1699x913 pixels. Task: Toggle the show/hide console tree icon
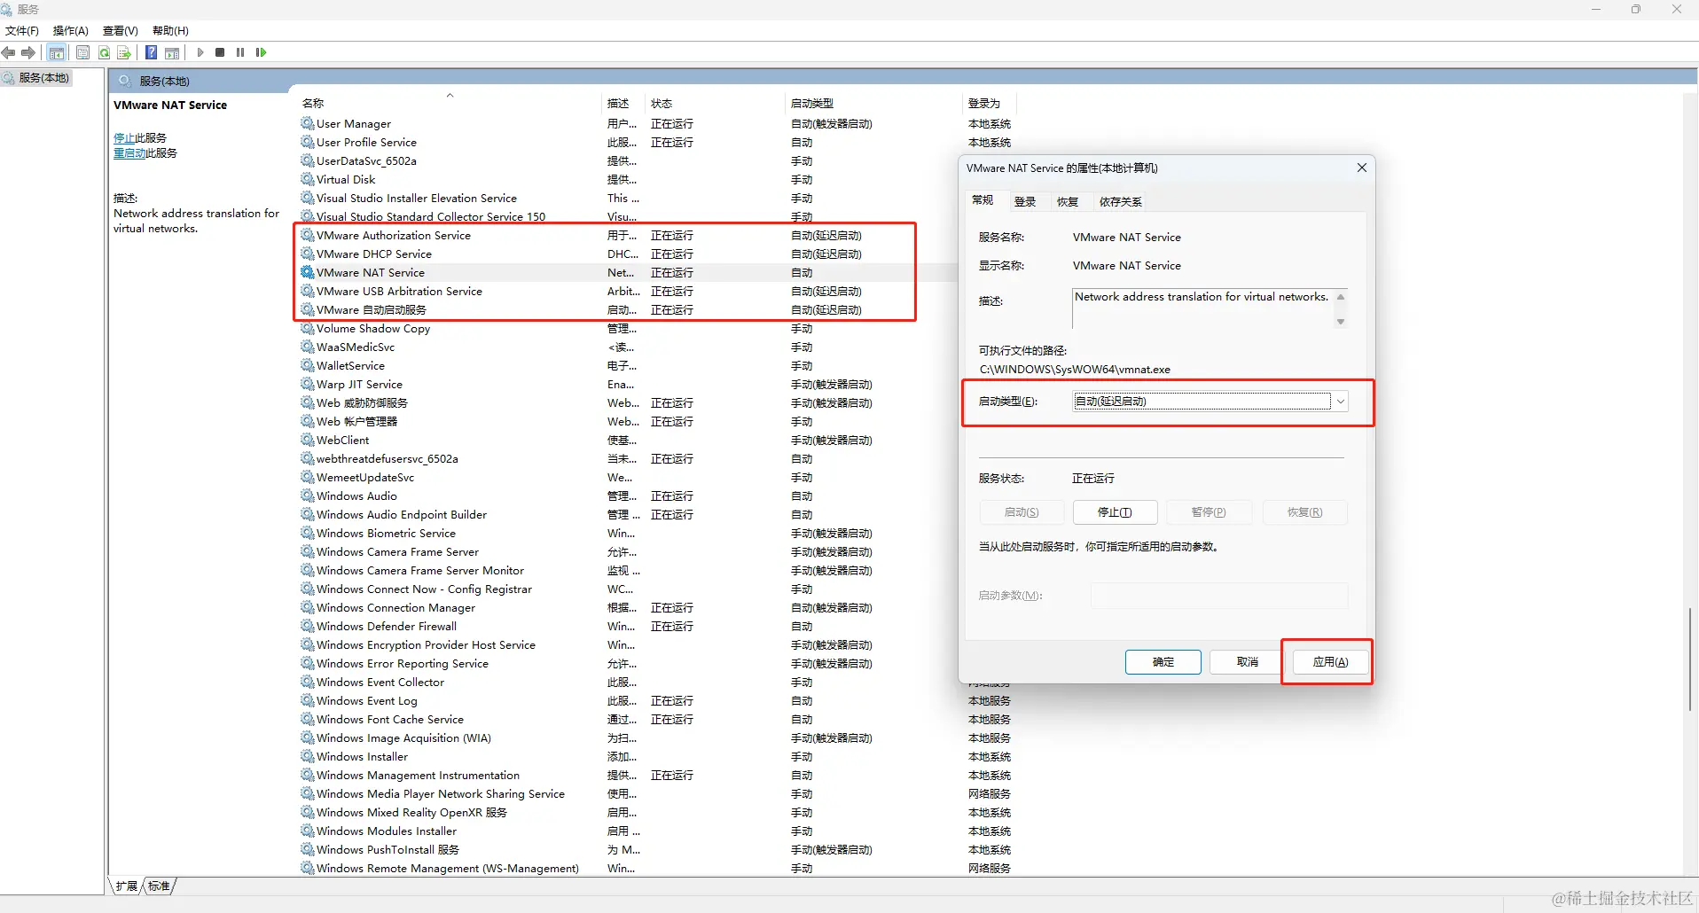click(x=57, y=52)
